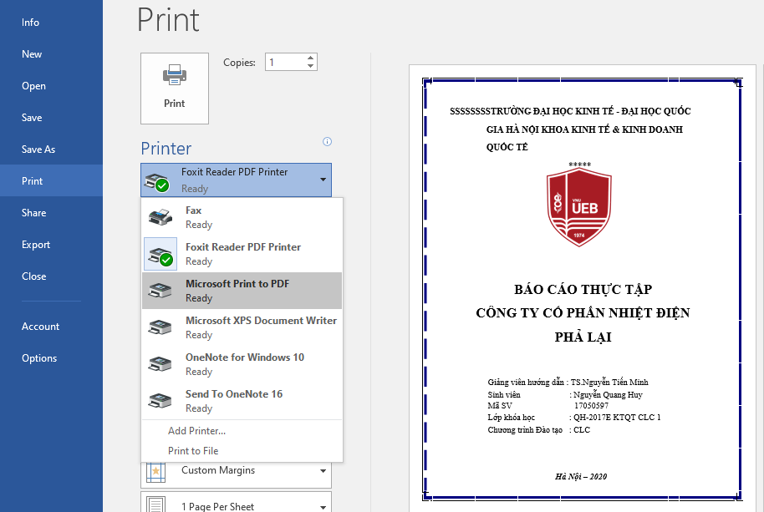Click the Microsoft Print to PDF printer icon

(x=160, y=291)
